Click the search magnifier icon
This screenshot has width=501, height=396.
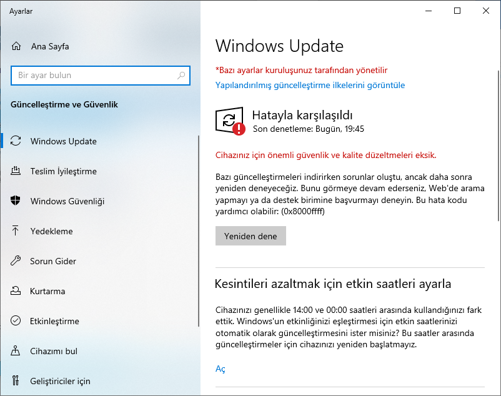click(x=181, y=76)
